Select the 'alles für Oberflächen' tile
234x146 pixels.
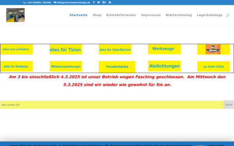coord(115,49)
